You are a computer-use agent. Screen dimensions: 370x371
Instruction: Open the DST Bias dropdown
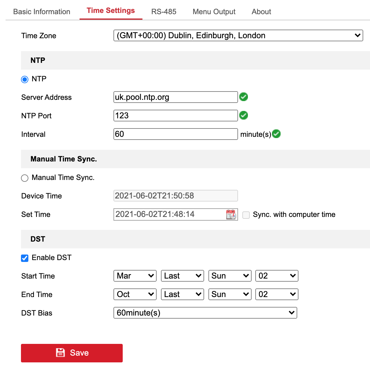205,313
